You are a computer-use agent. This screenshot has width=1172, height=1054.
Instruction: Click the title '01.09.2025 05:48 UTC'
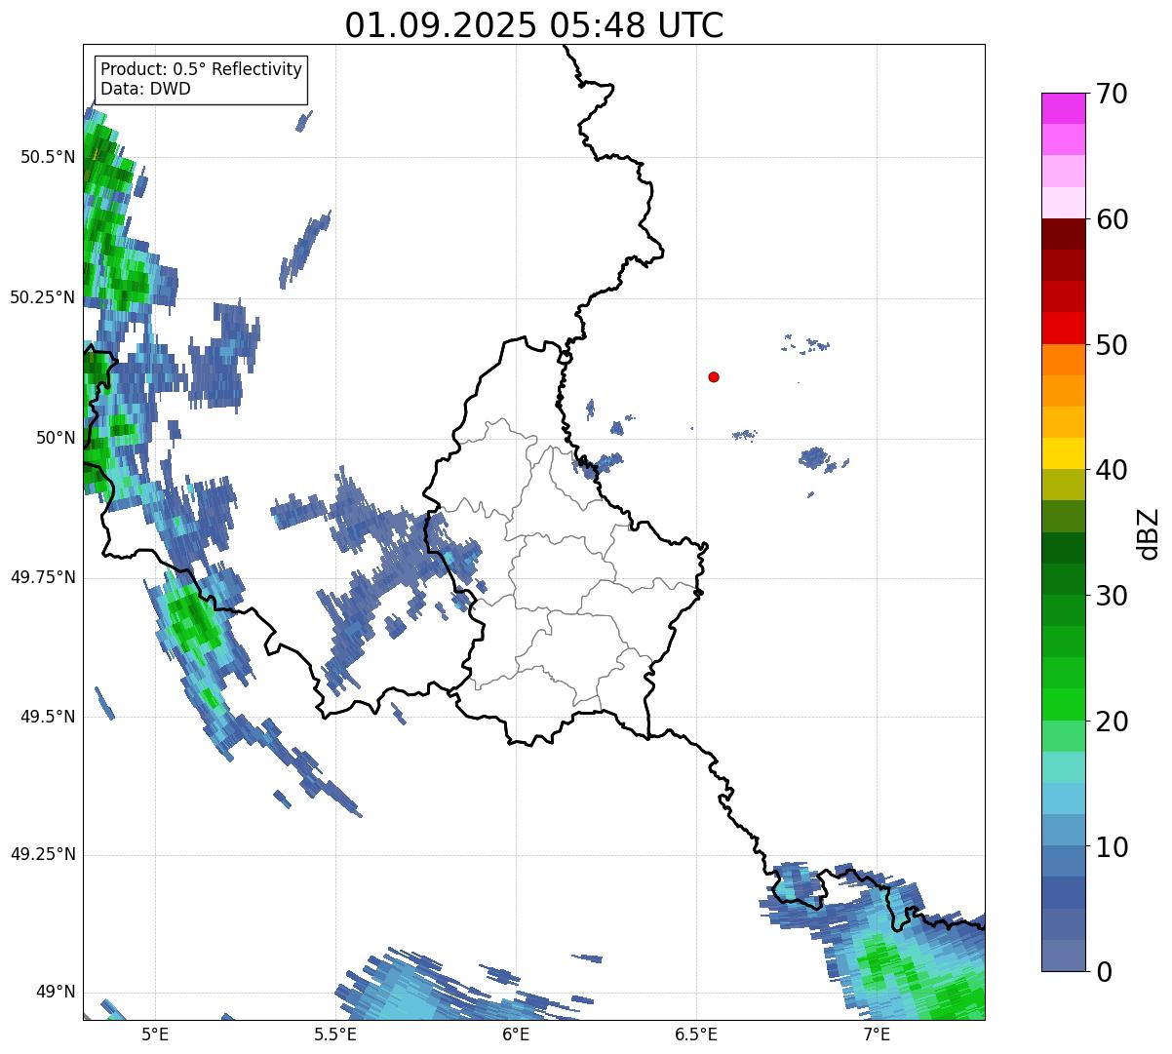[534, 25]
